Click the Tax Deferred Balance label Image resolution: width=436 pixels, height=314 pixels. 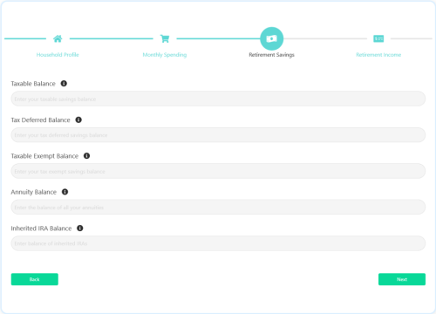40,120
